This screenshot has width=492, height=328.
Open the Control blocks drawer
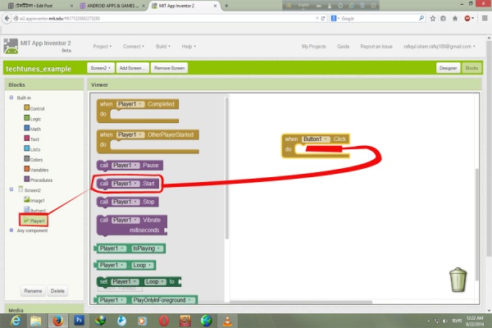coord(34,108)
